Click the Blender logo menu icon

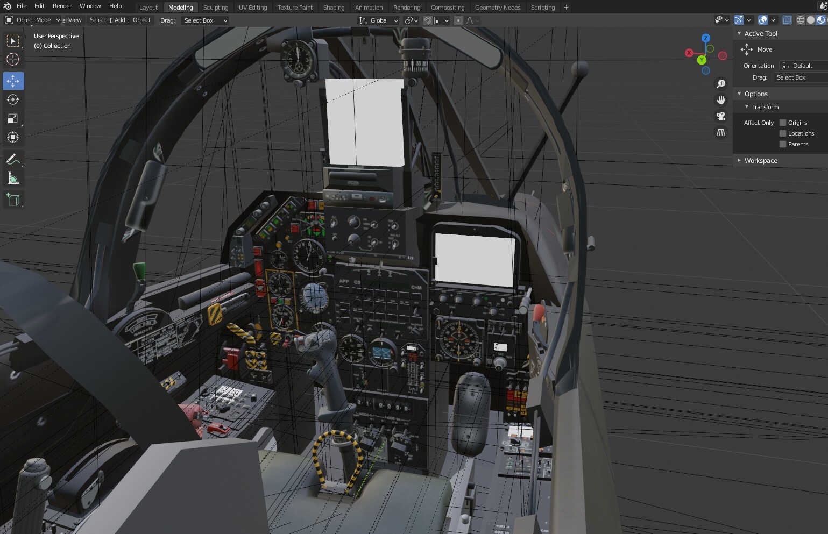[7, 6]
